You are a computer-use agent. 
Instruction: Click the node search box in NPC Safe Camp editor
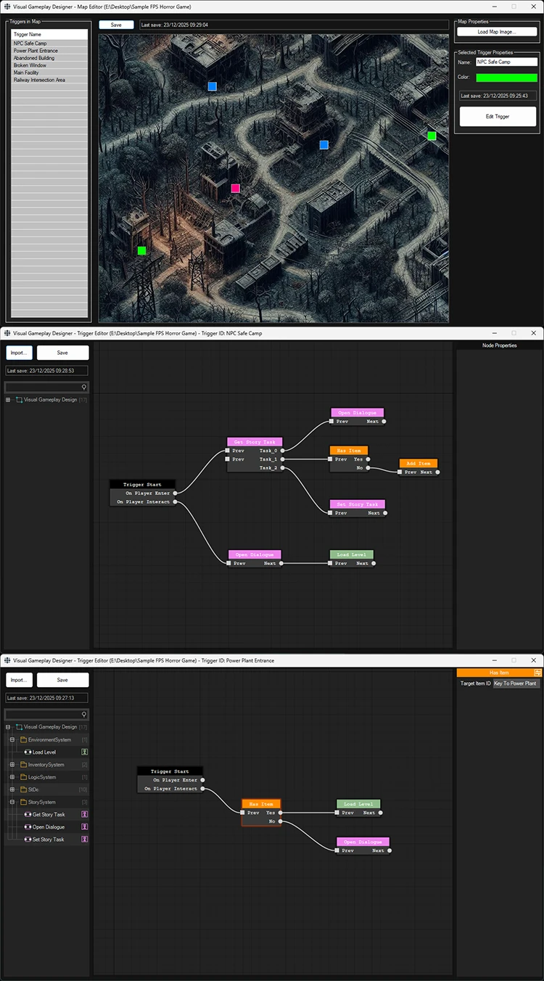coord(47,387)
